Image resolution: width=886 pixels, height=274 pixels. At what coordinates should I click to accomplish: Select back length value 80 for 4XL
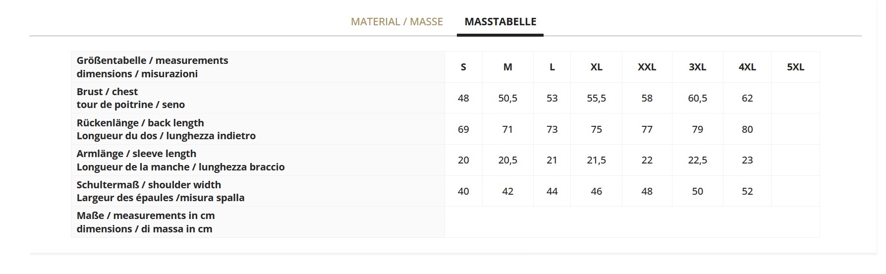tap(747, 129)
